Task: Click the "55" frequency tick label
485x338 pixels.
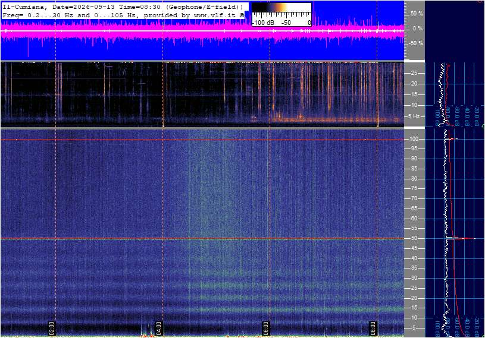Action: coord(414,229)
